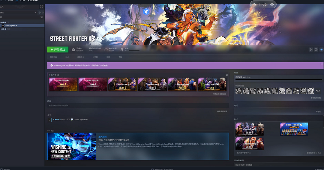Click the library search field

pos(21,18)
